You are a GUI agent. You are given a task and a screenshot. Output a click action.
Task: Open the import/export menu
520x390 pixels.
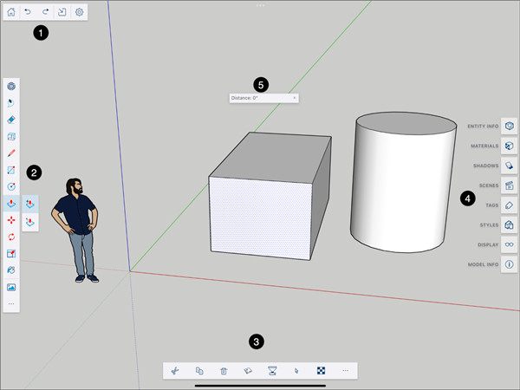[61, 12]
